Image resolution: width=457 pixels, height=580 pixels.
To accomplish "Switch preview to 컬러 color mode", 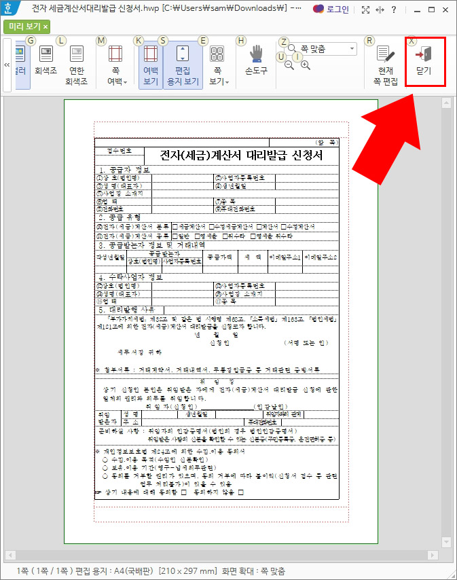I will tap(22, 65).
